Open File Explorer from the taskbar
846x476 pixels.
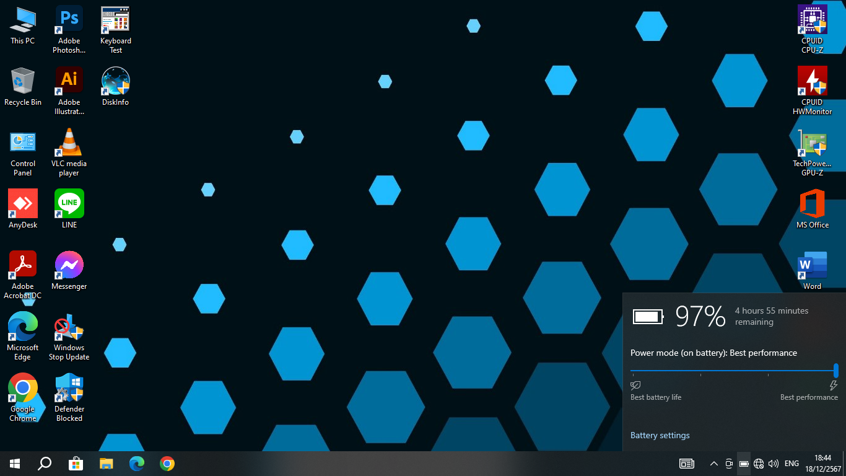tap(107, 464)
